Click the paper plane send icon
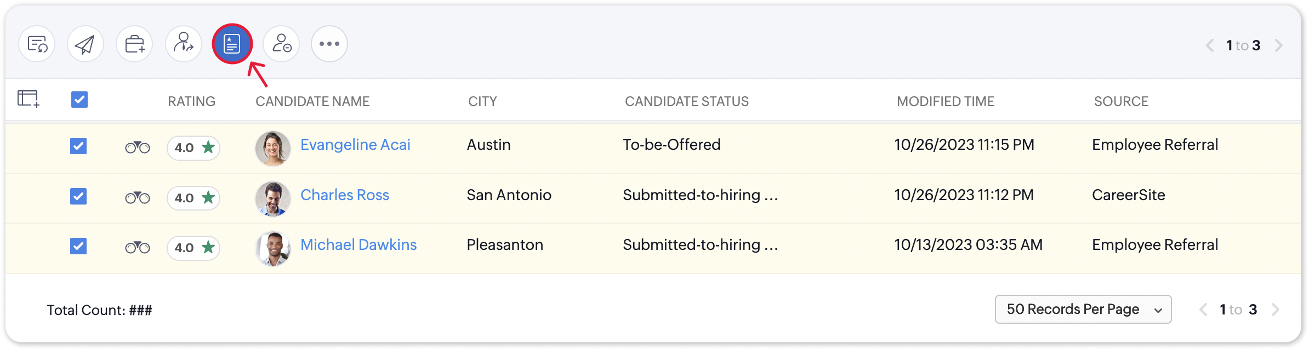Image resolution: width=1309 pixels, height=350 pixels. [86, 44]
